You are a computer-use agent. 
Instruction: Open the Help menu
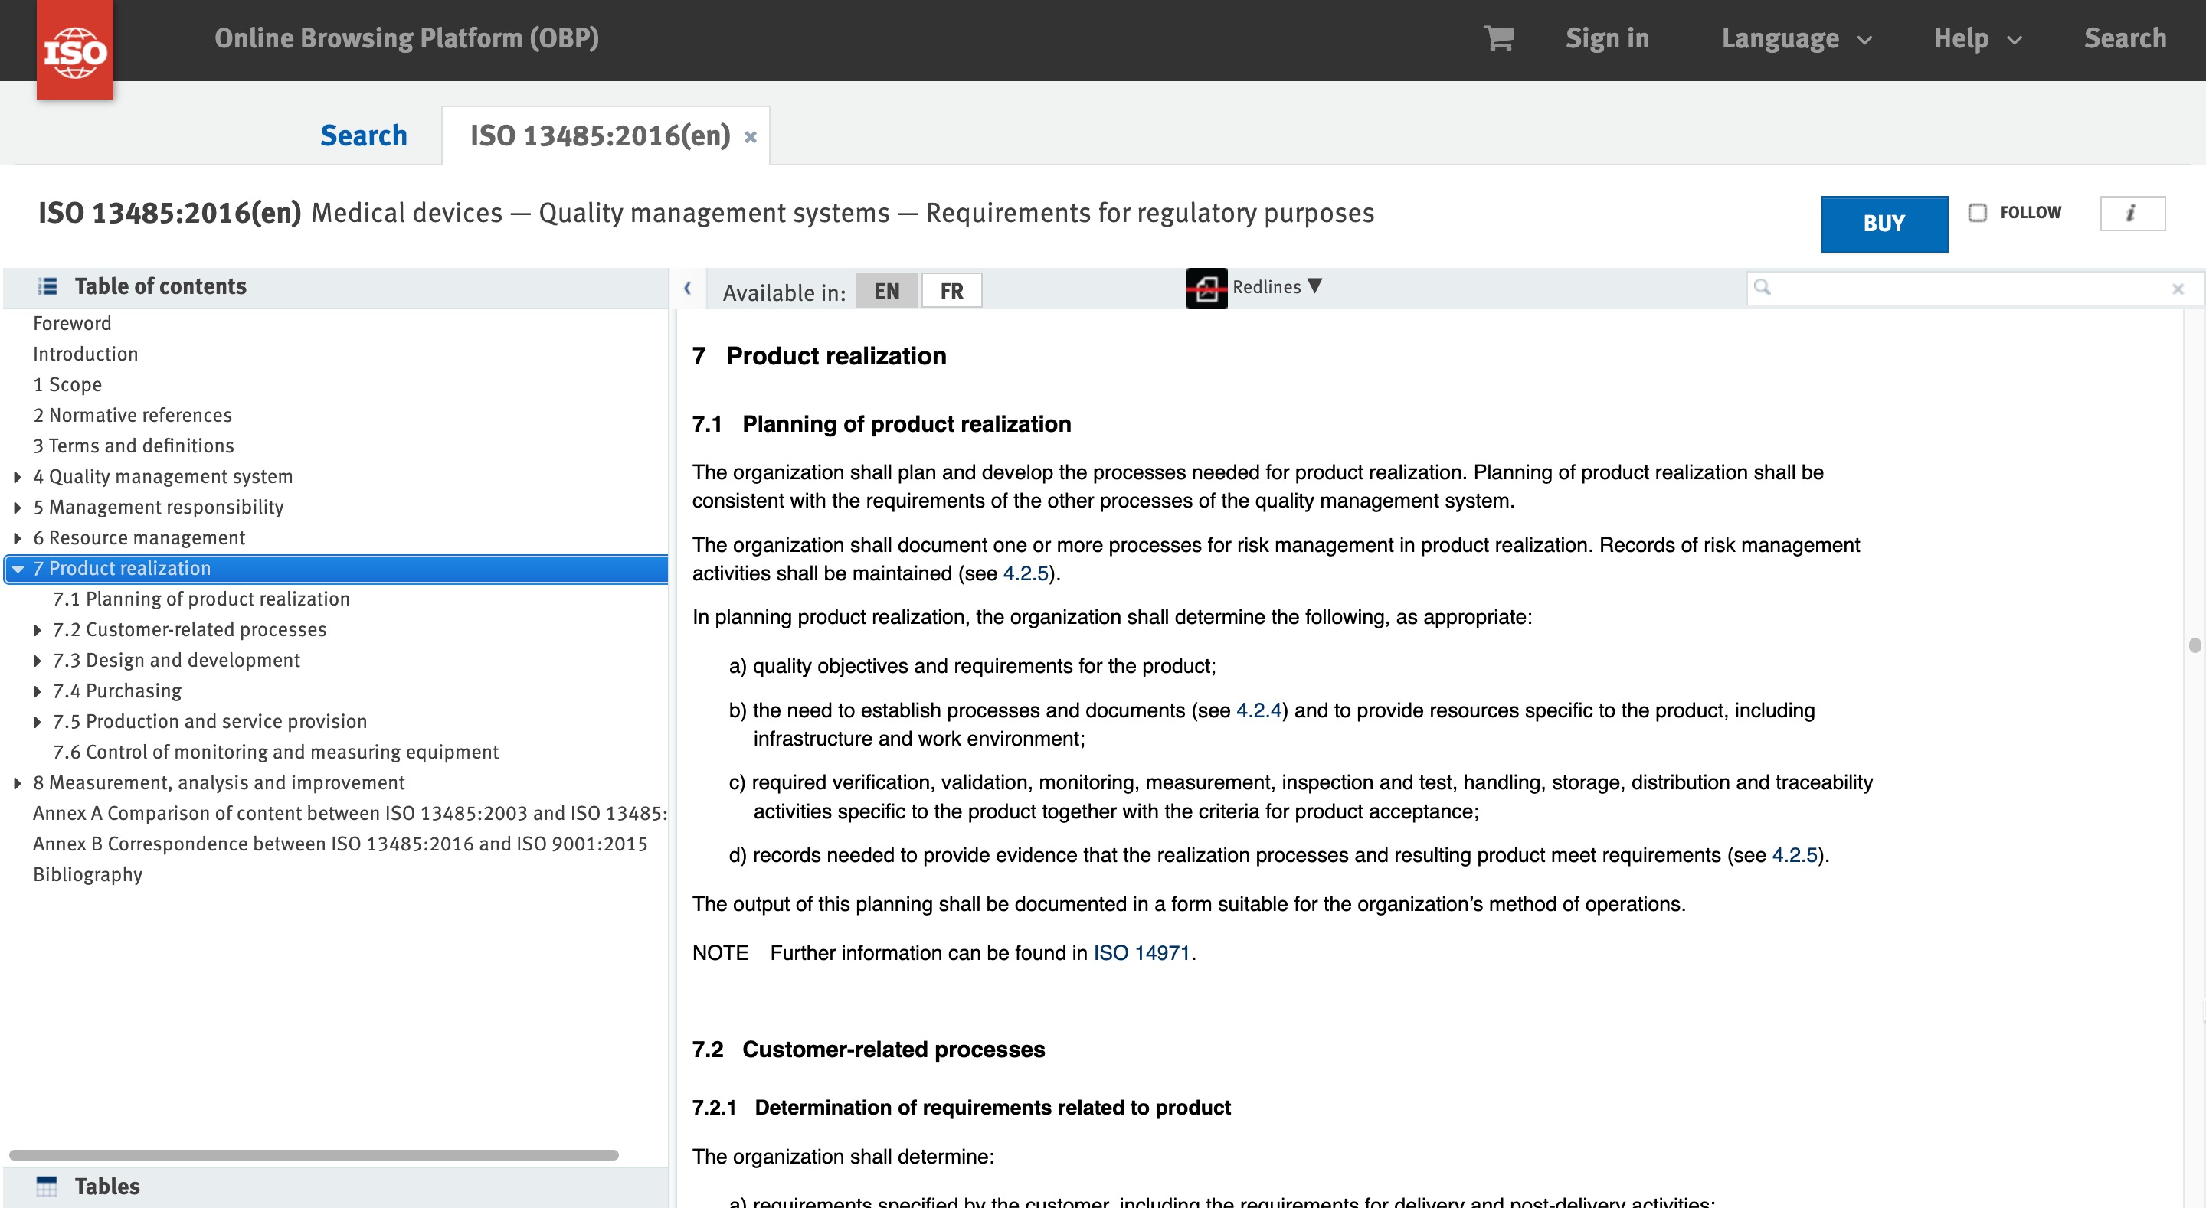coord(1979,38)
